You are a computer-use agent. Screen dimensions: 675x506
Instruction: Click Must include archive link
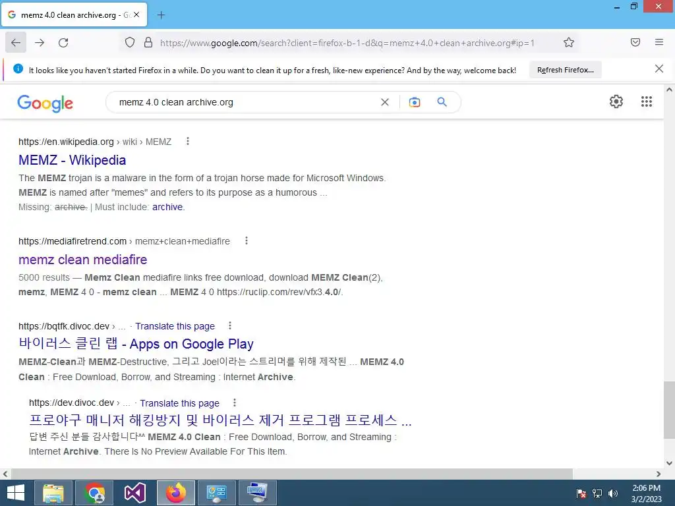[x=168, y=207]
